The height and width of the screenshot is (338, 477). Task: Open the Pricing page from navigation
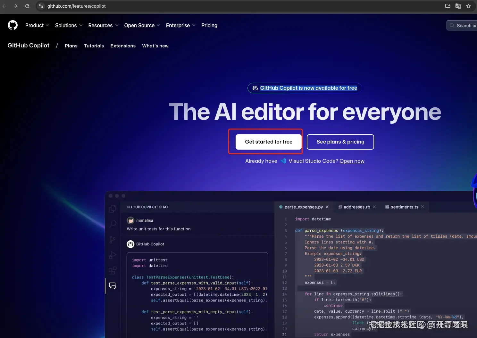pyautogui.click(x=209, y=25)
